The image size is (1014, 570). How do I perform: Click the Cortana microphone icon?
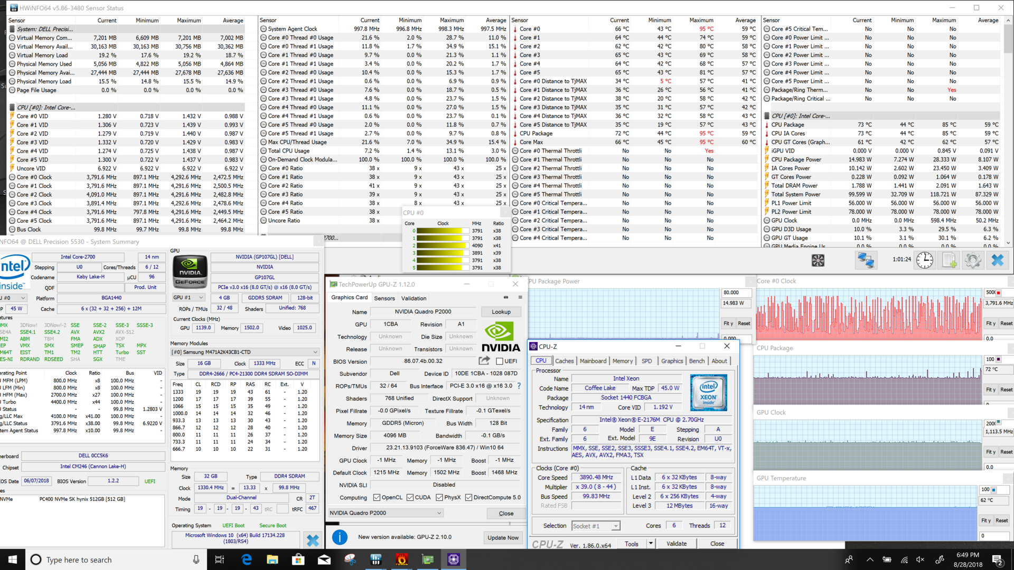point(196,559)
